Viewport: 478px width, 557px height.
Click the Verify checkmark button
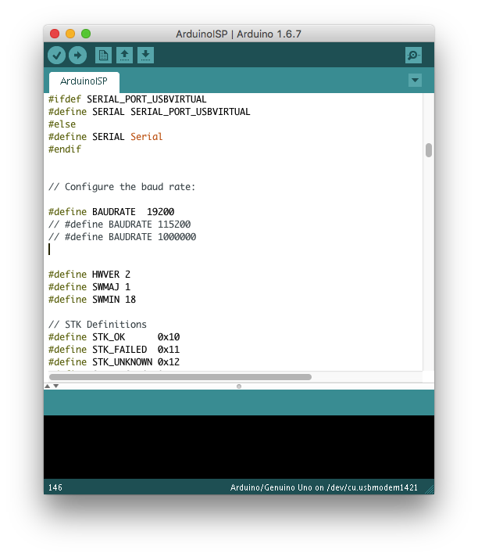pos(56,56)
